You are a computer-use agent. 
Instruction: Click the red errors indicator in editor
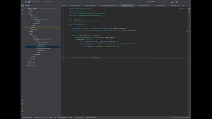180,8
